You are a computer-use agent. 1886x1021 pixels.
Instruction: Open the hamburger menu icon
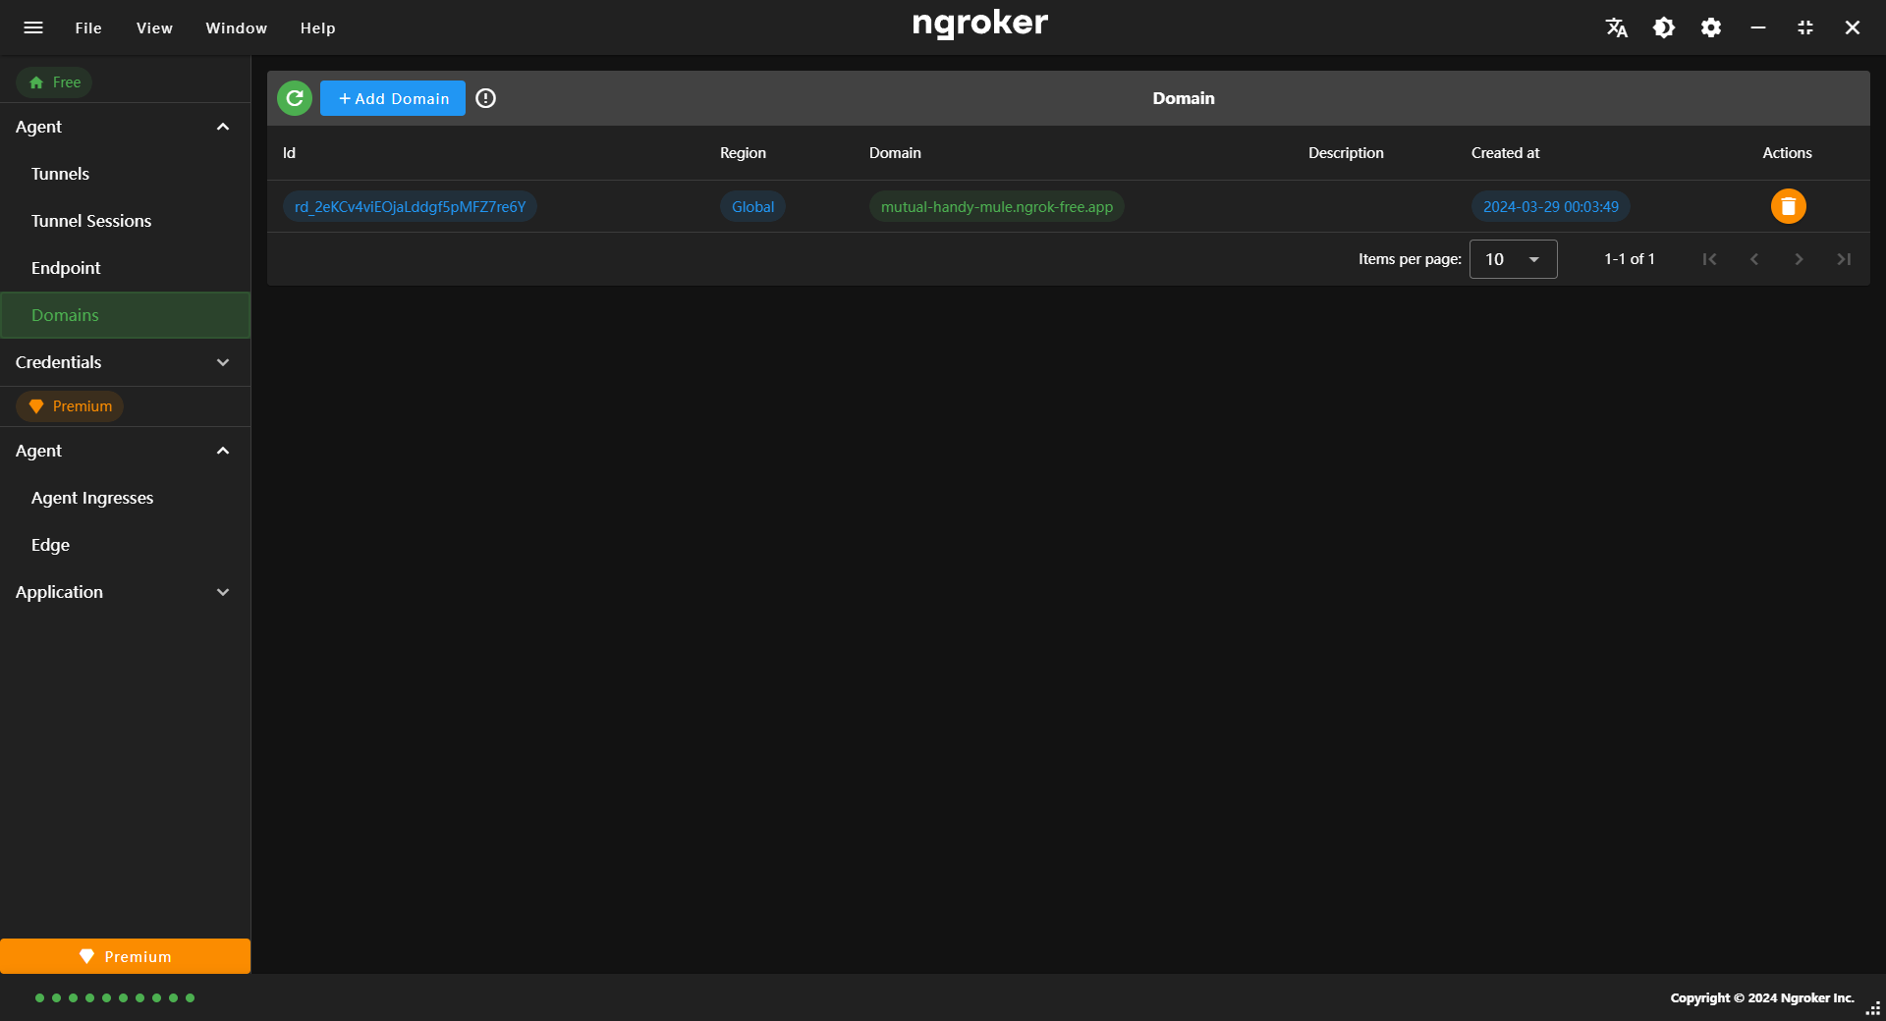coord(33,27)
